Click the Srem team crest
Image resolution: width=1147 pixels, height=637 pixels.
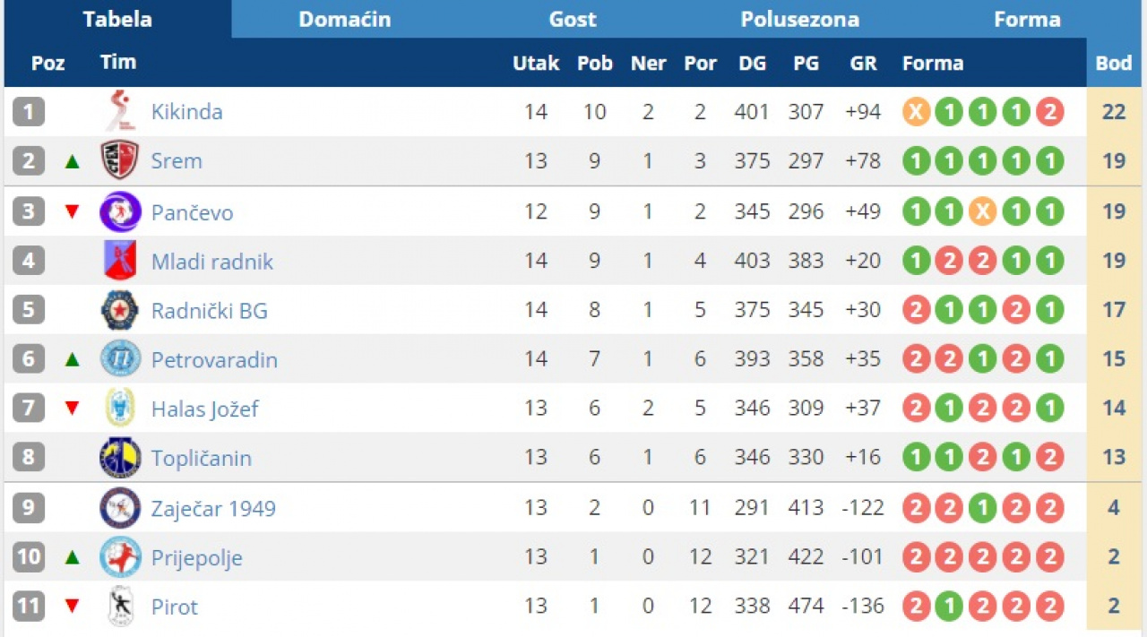(x=119, y=161)
